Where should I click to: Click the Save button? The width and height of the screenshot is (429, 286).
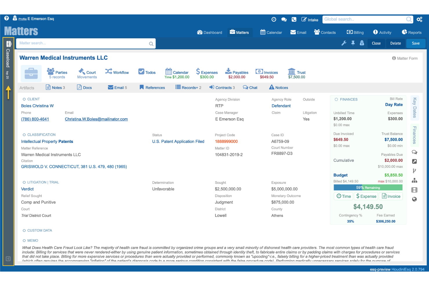[x=416, y=43]
